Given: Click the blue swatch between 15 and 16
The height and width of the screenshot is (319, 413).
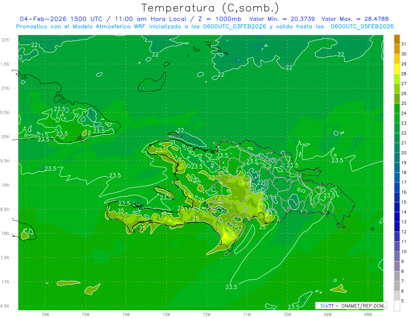Looking at the screenshot, I should (x=397, y=198).
